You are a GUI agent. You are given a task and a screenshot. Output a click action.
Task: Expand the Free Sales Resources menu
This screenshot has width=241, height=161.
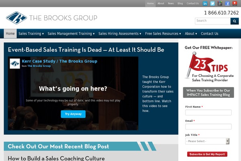click(x=163, y=33)
